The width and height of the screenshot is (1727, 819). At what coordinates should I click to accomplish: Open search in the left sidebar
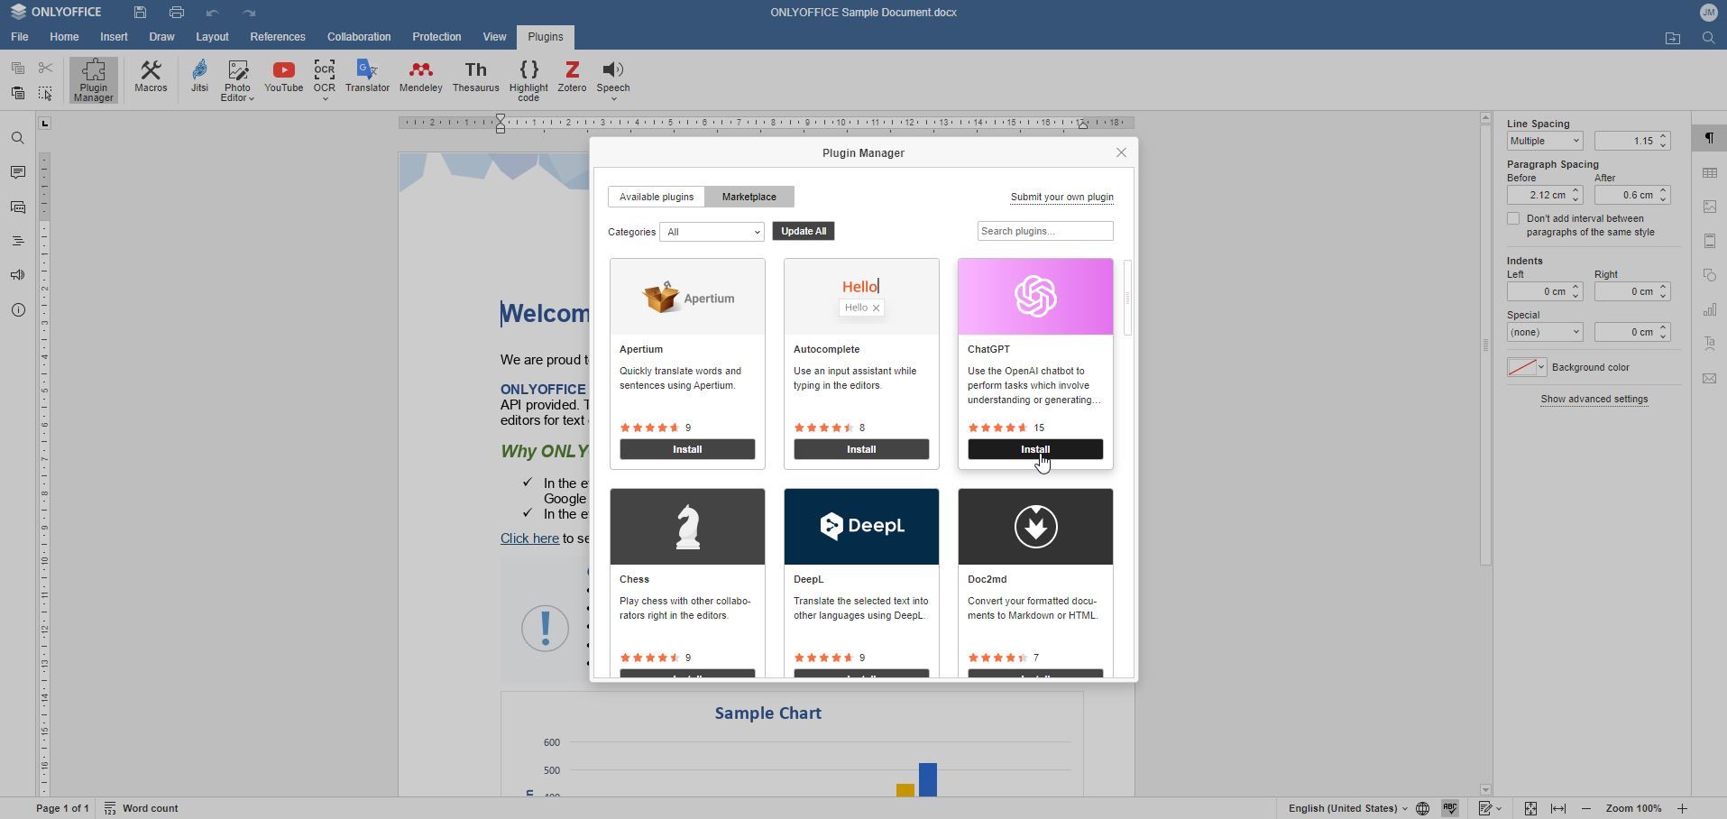point(17,138)
